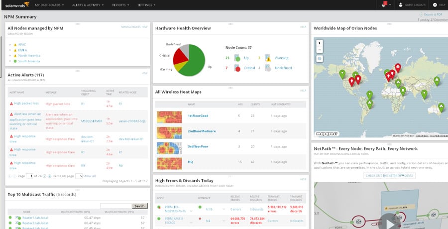This screenshot has height=229, width=448.
Task: Expand the EMEA region node
Action: (x=10, y=50)
